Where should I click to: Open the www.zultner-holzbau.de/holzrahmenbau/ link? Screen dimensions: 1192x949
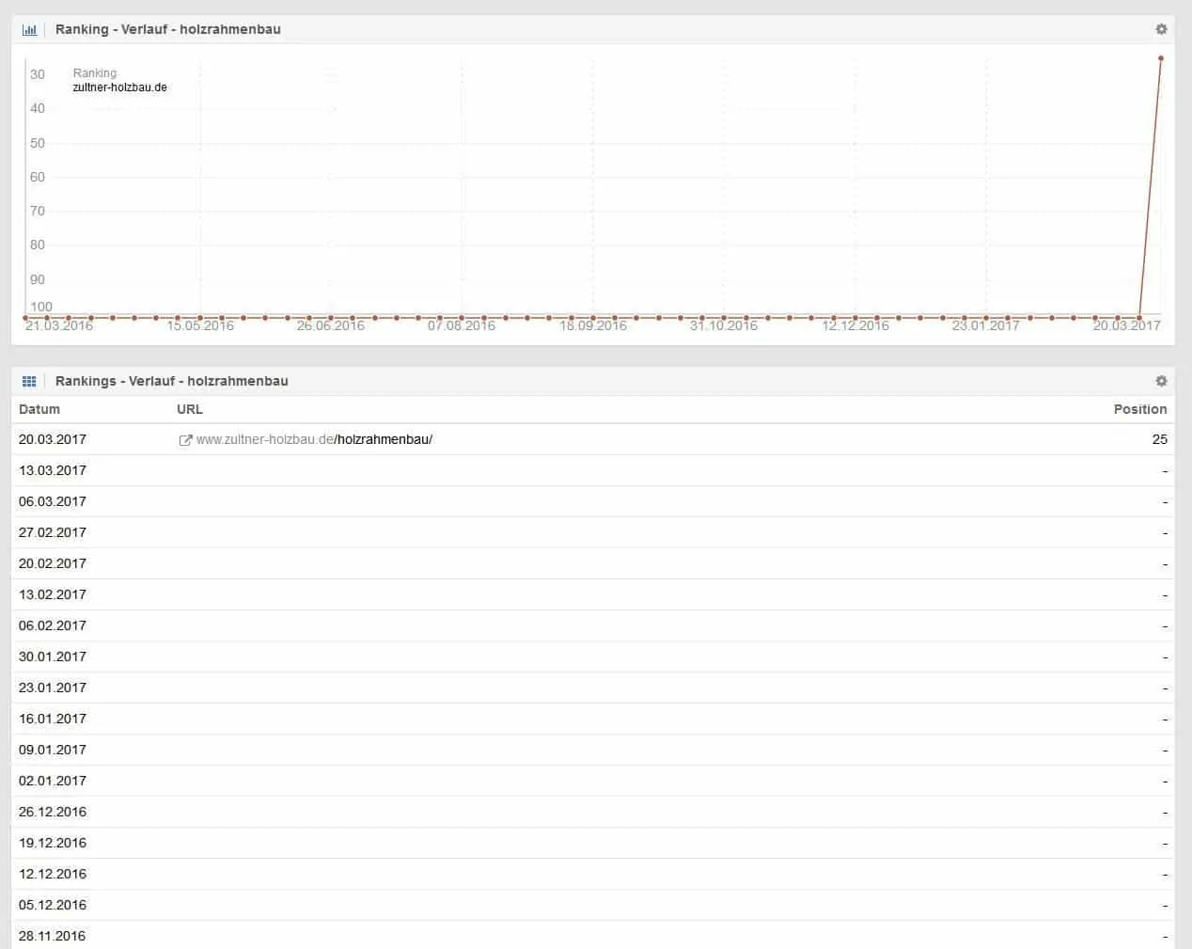point(314,439)
